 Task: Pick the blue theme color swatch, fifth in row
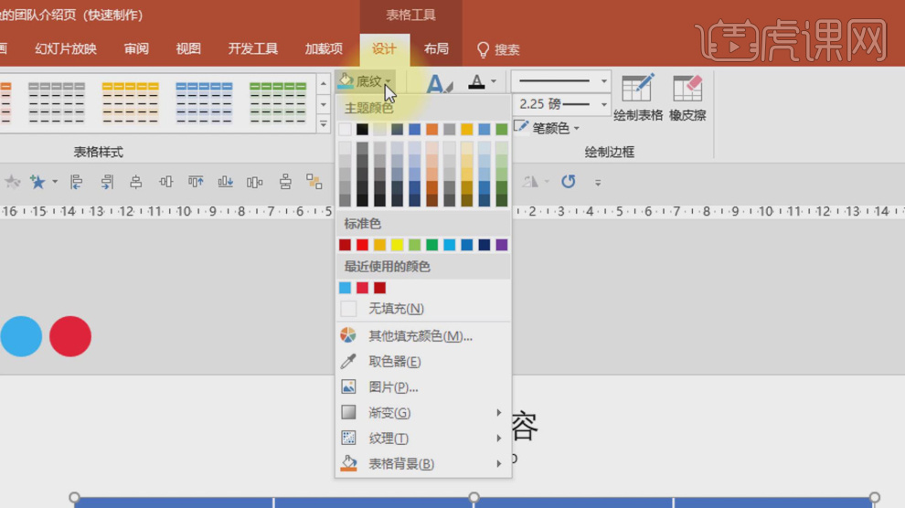pyautogui.click(x=414, y=129)
